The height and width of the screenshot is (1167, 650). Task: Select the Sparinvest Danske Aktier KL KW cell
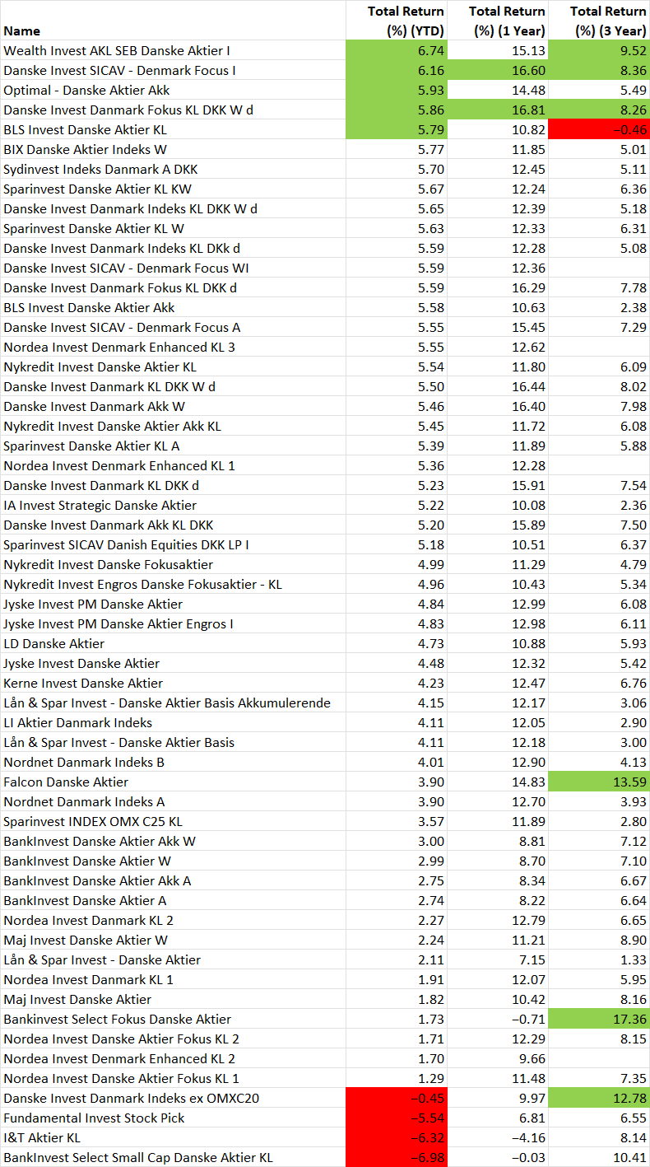pyautogui.click(x=174, y=189)
